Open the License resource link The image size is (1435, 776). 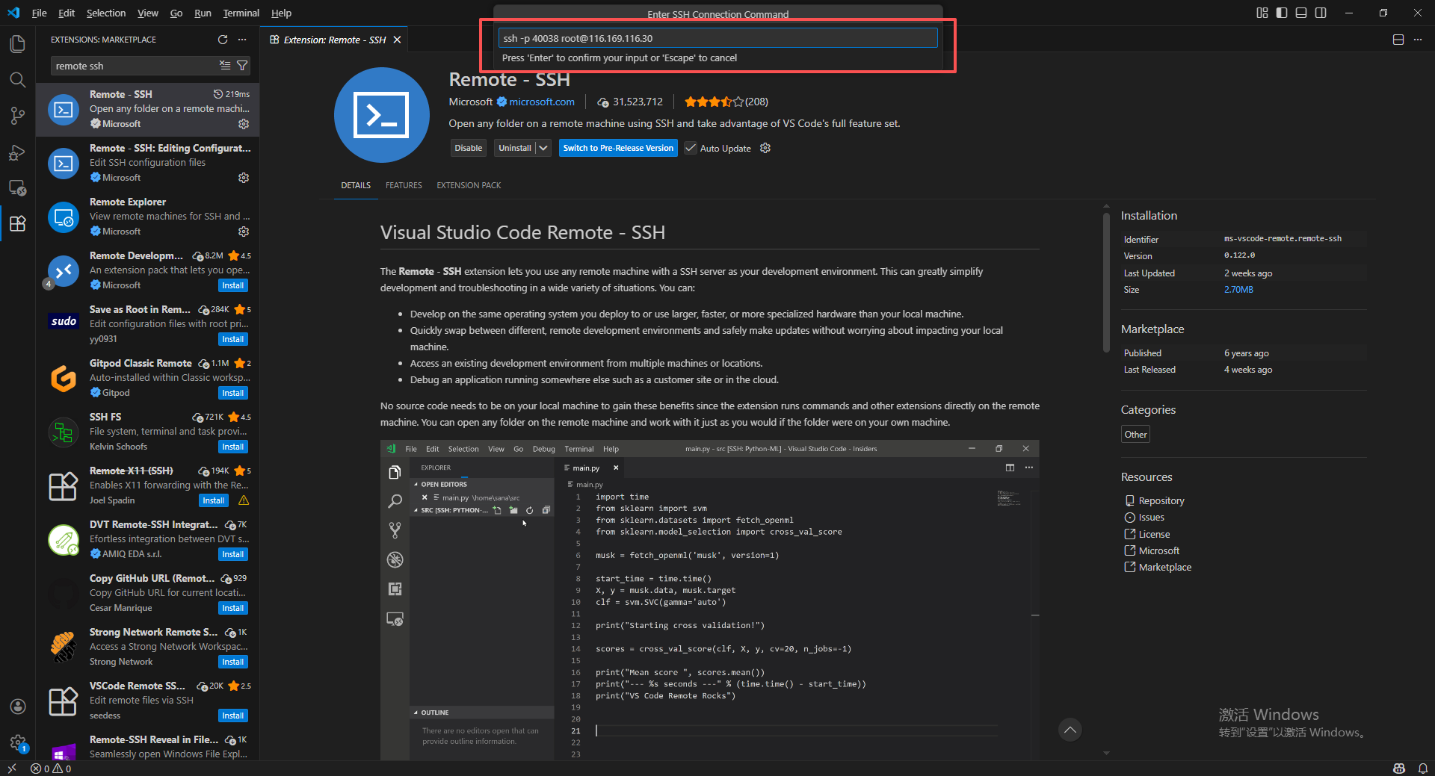[1154, 534]
